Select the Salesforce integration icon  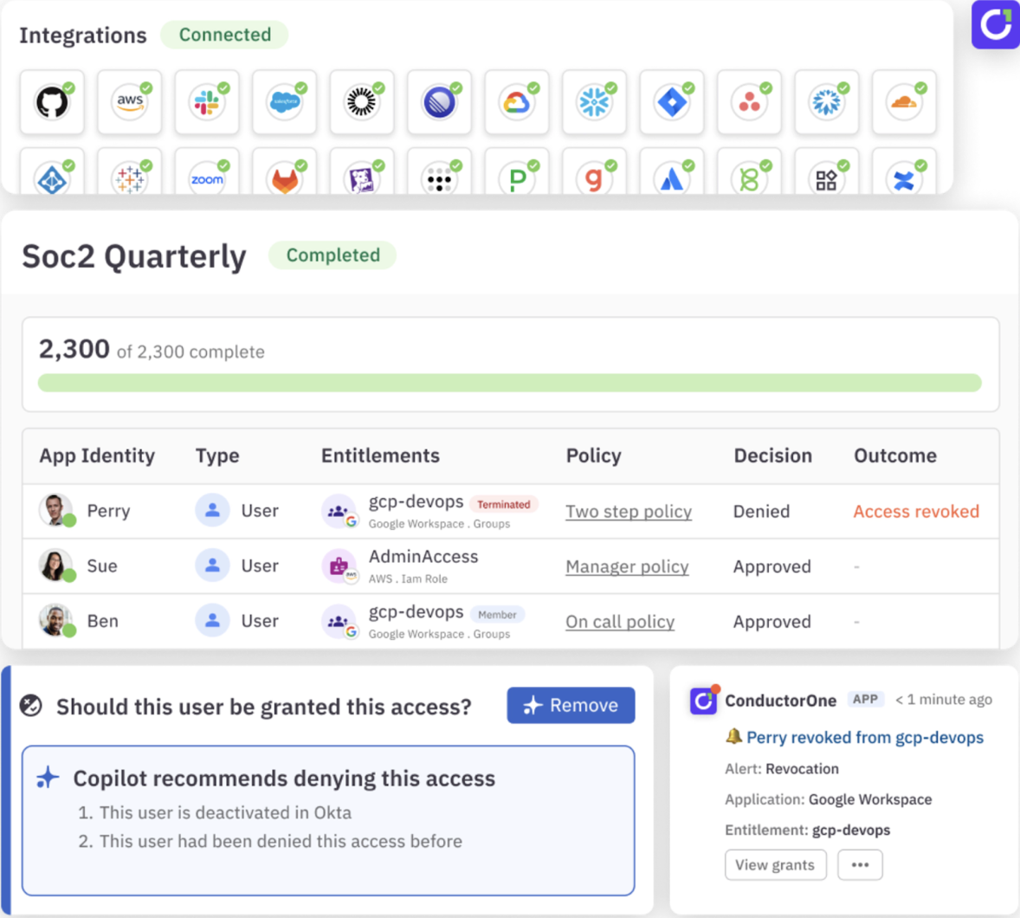284,102
